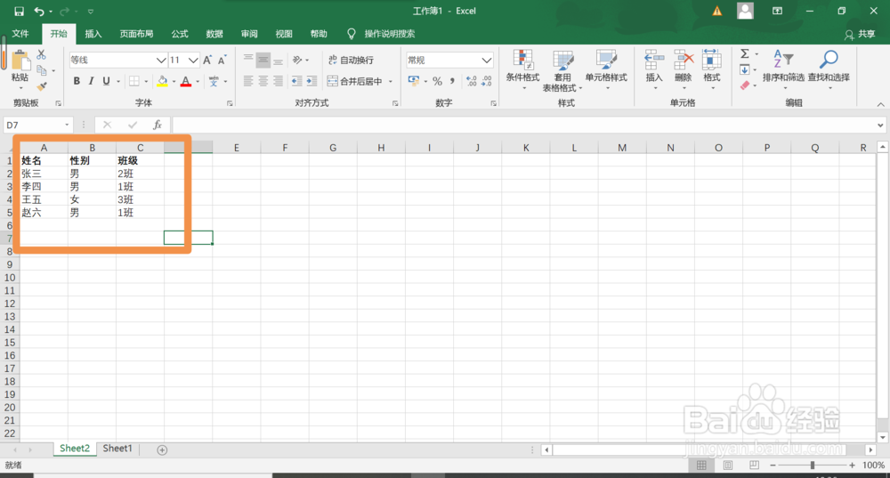Switch to the 页面布局 tab
890x478 pixels.
136,34
